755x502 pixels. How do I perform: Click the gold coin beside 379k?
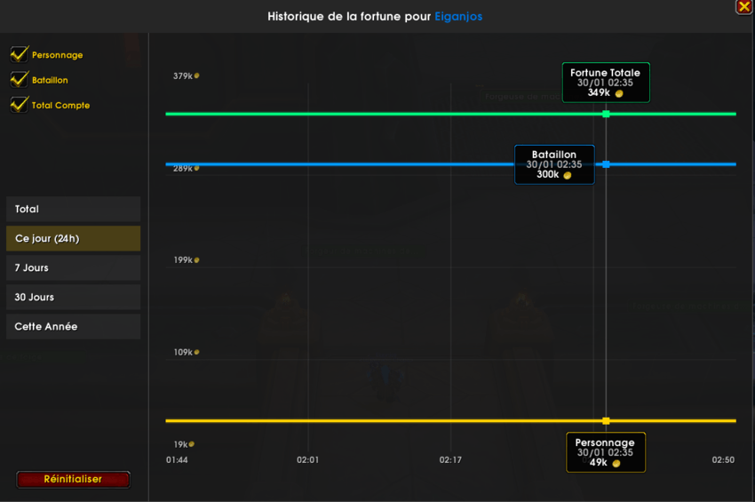[x=196, y=76]
